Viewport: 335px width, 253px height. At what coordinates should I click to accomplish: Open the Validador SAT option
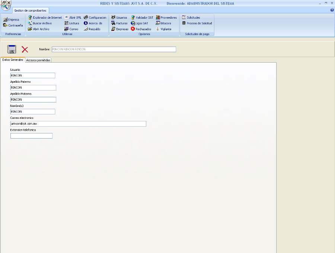click(x=142, y=18)
